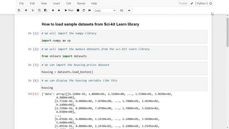Click the comment We can import the housing prices dataset
Screen dimensions: 229x129
[75, 65]
